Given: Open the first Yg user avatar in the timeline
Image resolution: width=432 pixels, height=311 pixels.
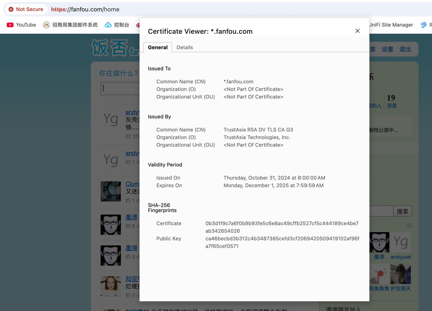Looking at the screenshot, I should coord(111,119).
